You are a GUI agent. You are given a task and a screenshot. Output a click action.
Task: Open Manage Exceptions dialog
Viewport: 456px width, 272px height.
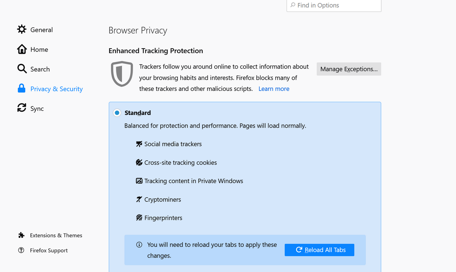coord(349,69)
